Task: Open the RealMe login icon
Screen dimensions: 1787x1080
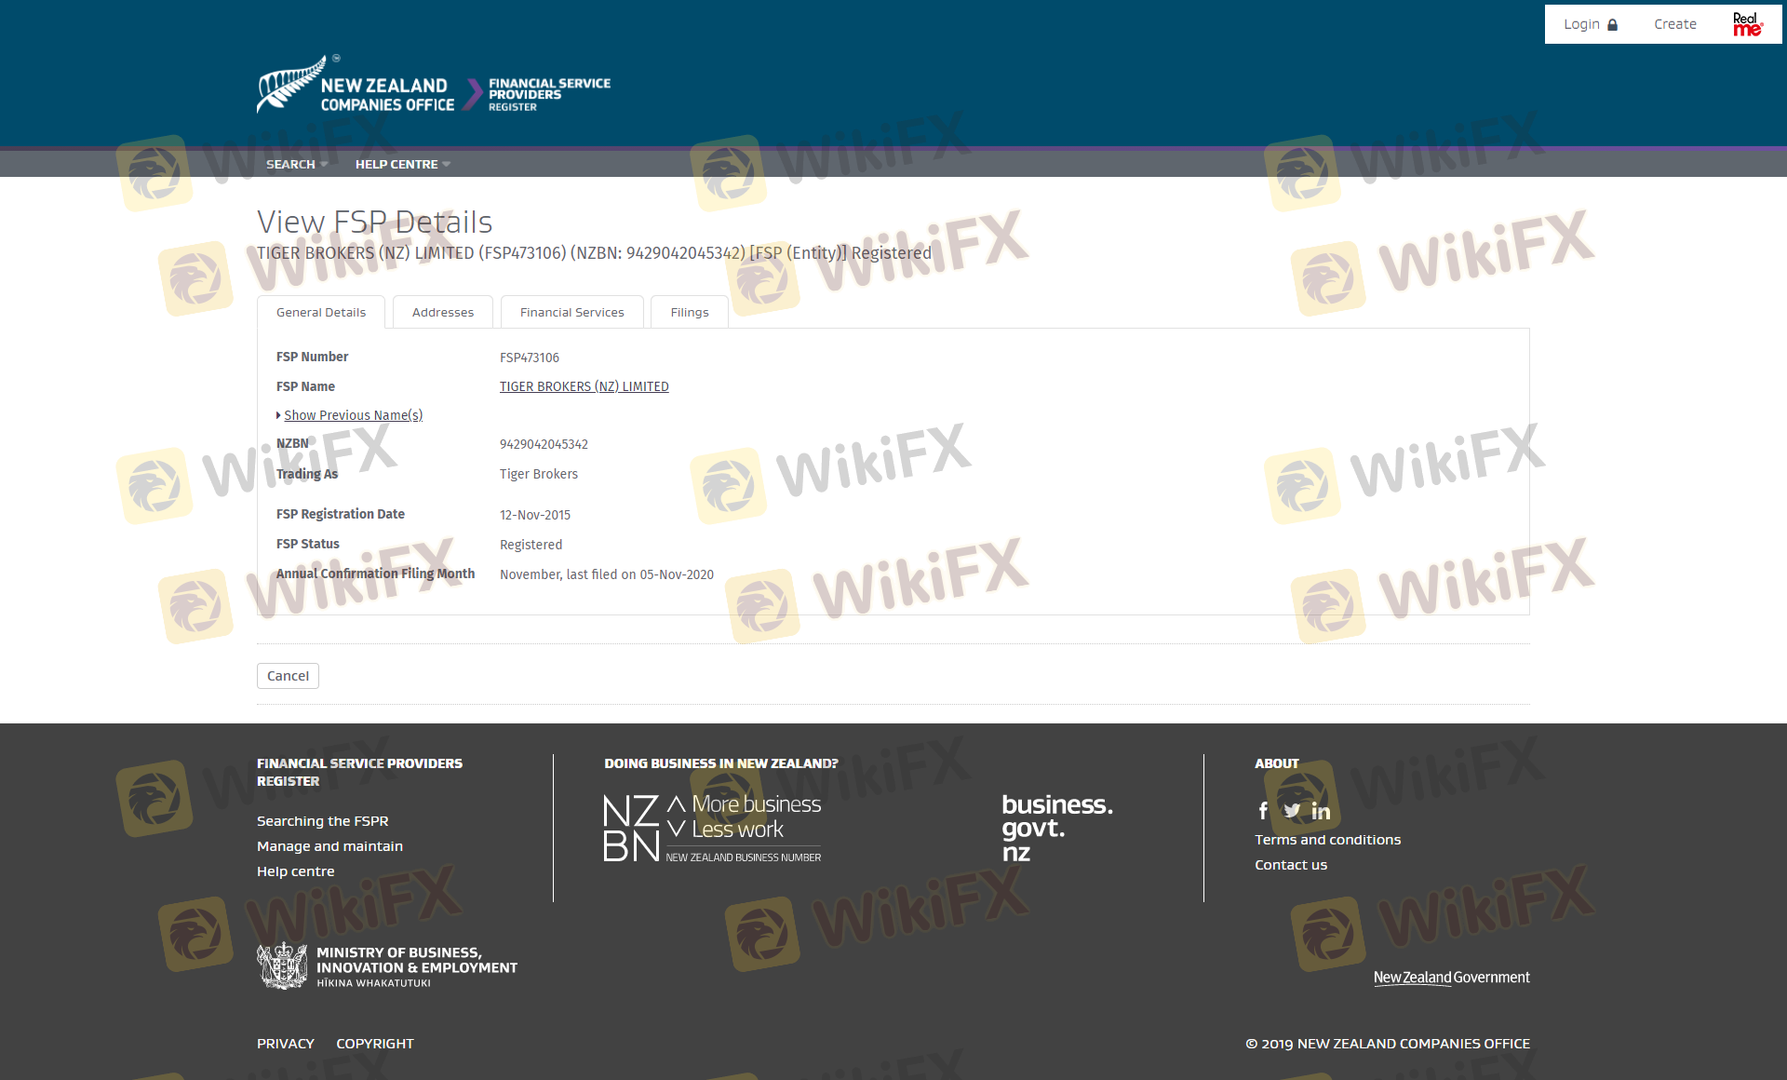Action: pyautogui.click(x=1748, y=24)
